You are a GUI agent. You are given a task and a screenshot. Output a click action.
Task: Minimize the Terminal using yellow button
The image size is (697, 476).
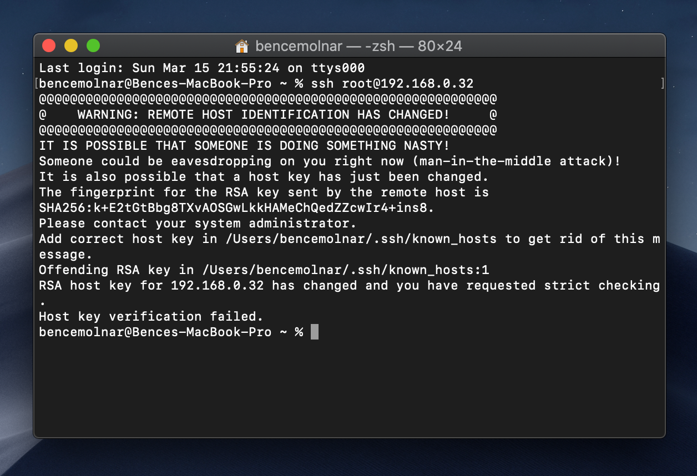(x=71, y=45)
